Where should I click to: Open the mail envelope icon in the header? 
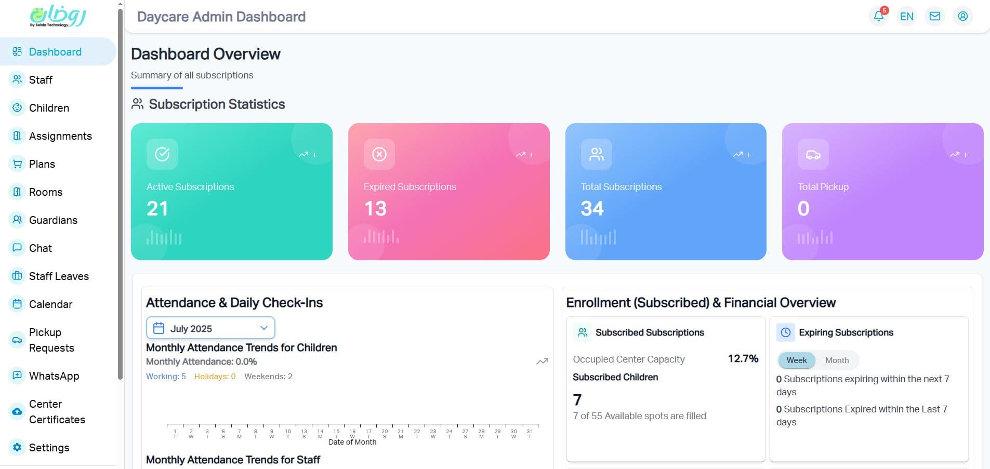934,16
